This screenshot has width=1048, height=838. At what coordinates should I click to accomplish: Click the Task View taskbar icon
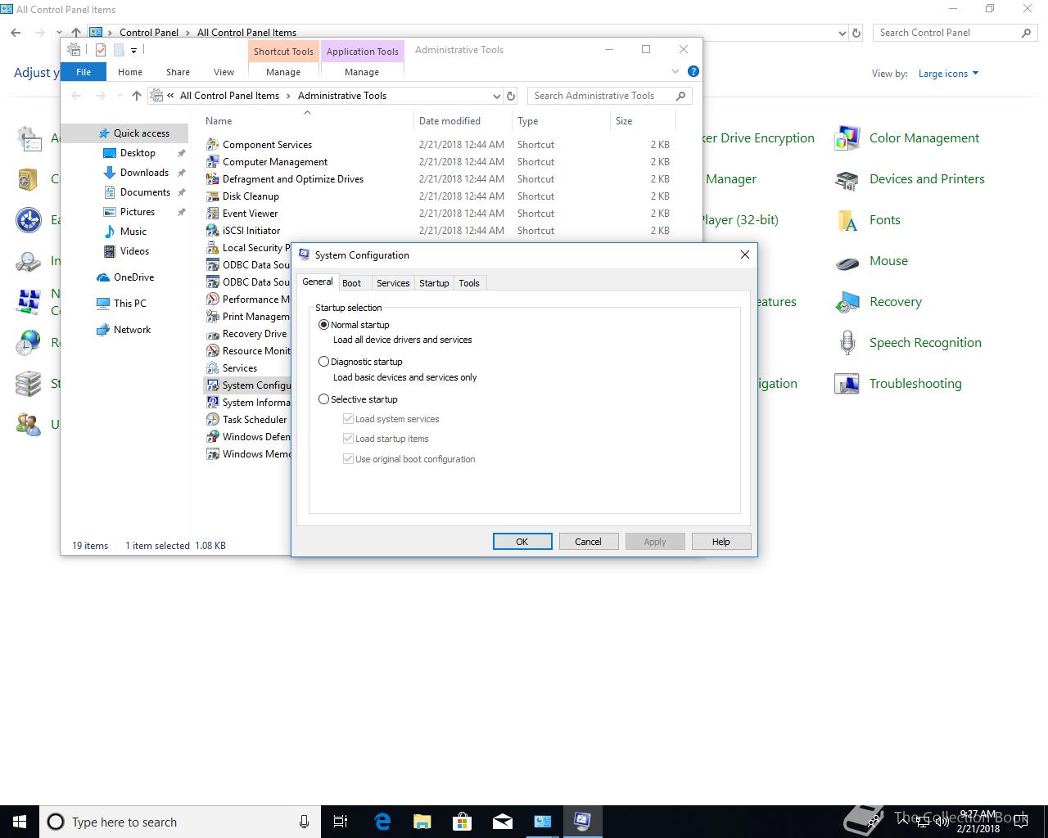[x=341, y=822]
